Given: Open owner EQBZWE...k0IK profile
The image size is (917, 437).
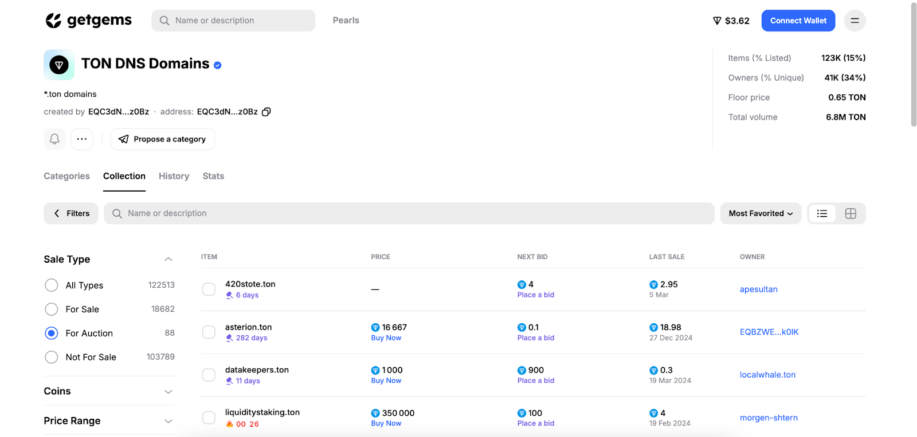Looking at the screenshot, I should 769,332.
